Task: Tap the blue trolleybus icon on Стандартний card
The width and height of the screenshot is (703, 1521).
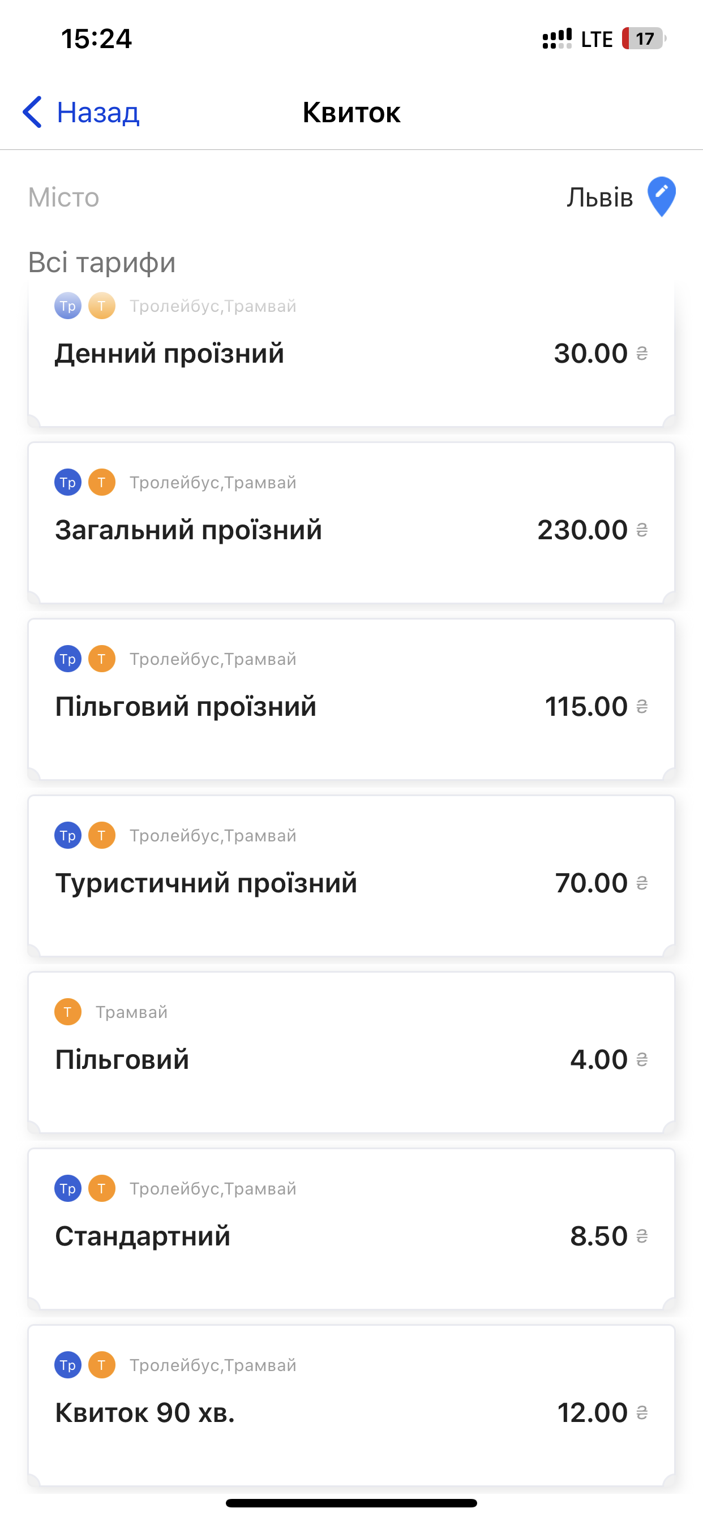Action: tap(68, 1189)
